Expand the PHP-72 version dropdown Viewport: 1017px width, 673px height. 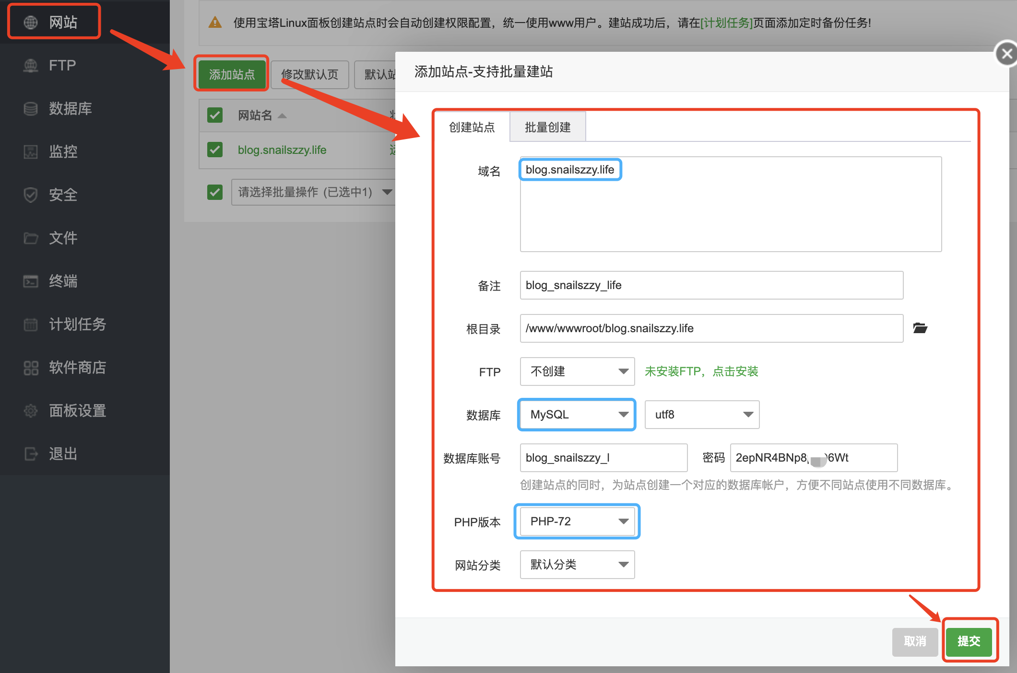577,521
